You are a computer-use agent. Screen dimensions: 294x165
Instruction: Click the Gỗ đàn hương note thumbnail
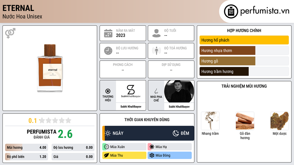(x=245, y=121)
